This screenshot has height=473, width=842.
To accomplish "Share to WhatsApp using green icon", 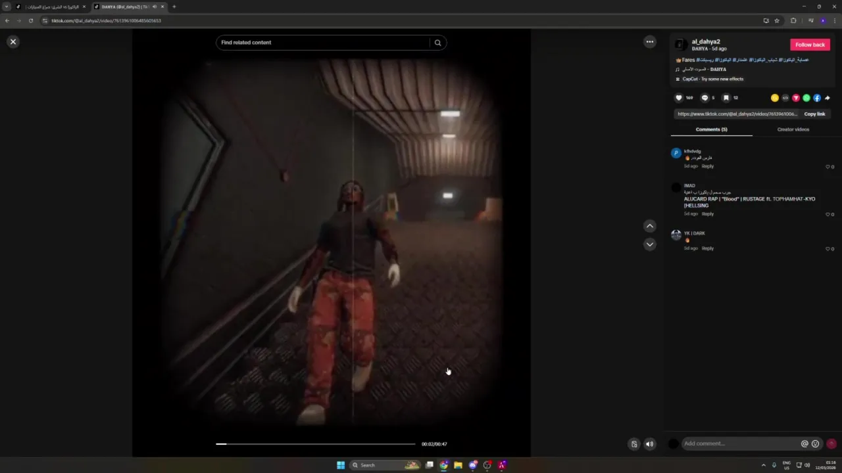I will coord(806,98).
